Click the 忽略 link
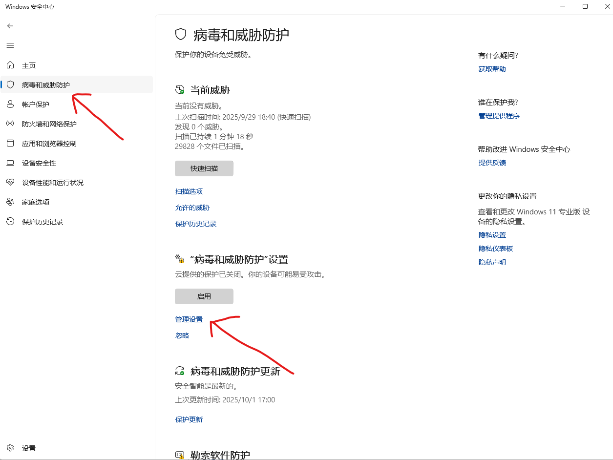 (x=182, y=335)
